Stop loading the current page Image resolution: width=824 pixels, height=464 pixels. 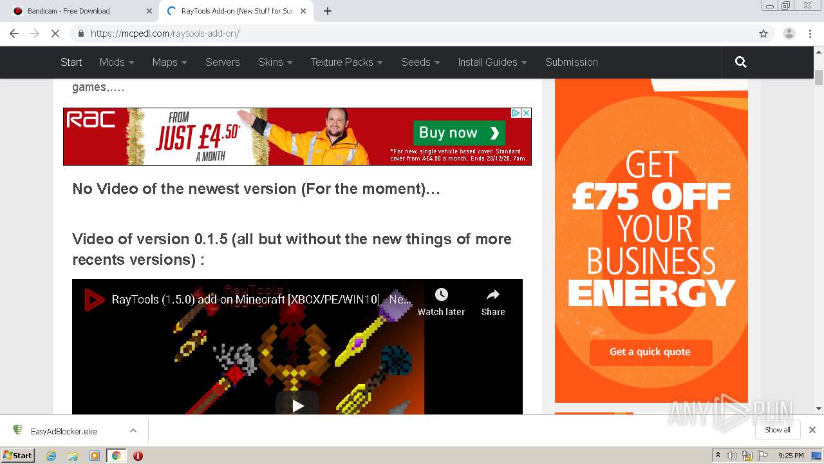coord(55,34)
